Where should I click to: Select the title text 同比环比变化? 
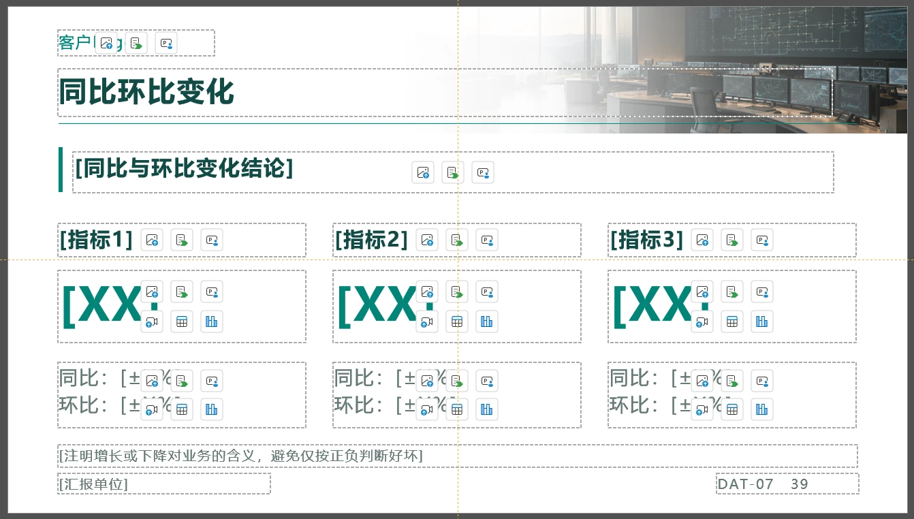(146, 92)
